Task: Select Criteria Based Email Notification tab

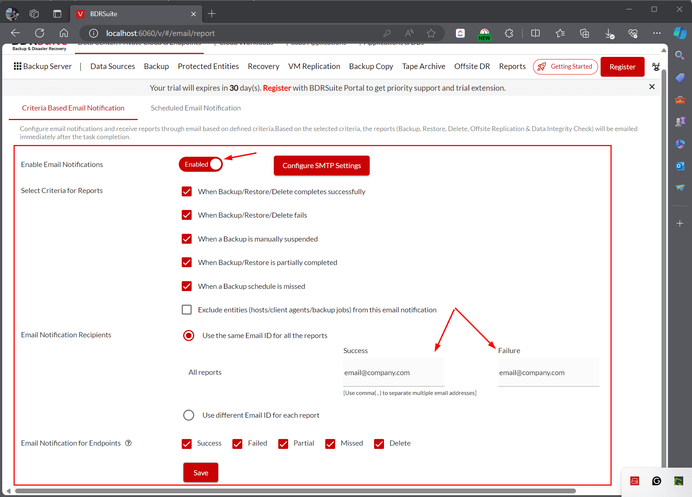Action: pos(73,108)
